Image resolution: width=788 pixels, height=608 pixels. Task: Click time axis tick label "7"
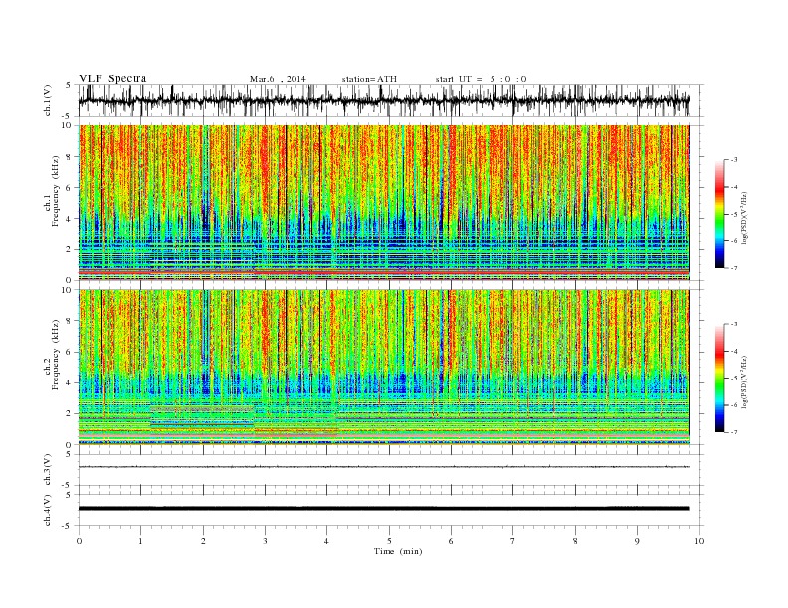tap(513, 541)
